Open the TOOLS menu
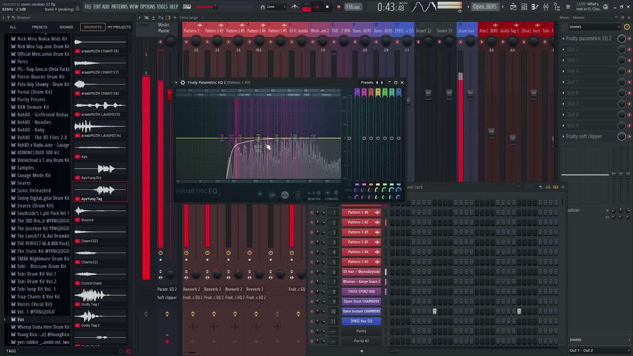The image size is (633, 356). 162,7
